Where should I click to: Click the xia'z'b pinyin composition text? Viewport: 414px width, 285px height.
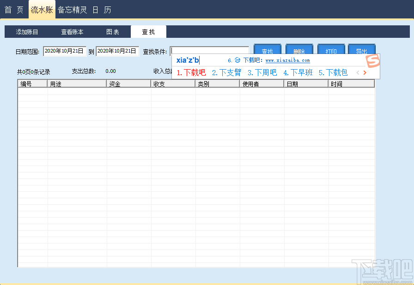click(188, 60)
